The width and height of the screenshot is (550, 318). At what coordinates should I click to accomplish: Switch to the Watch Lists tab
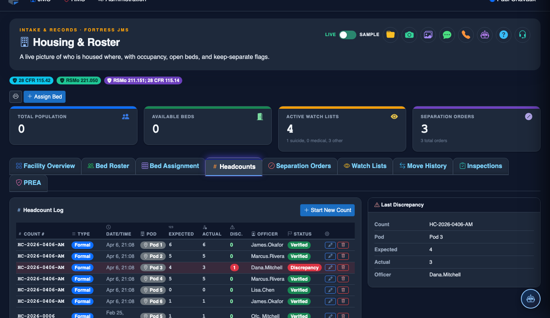coord(365,166)
